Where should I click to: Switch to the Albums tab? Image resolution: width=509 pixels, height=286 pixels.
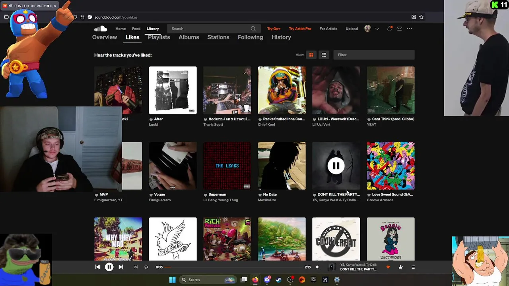click(x=189, y=37)
